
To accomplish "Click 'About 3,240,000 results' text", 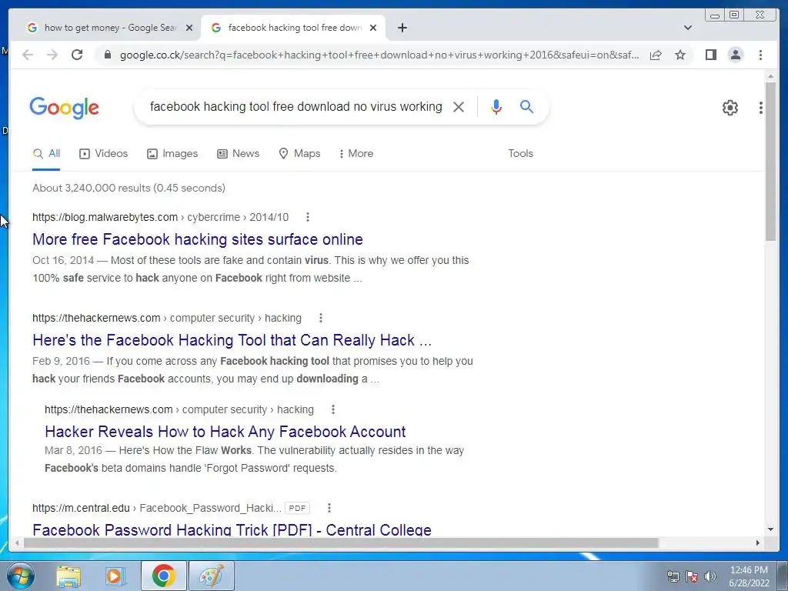I will (129, 188).
